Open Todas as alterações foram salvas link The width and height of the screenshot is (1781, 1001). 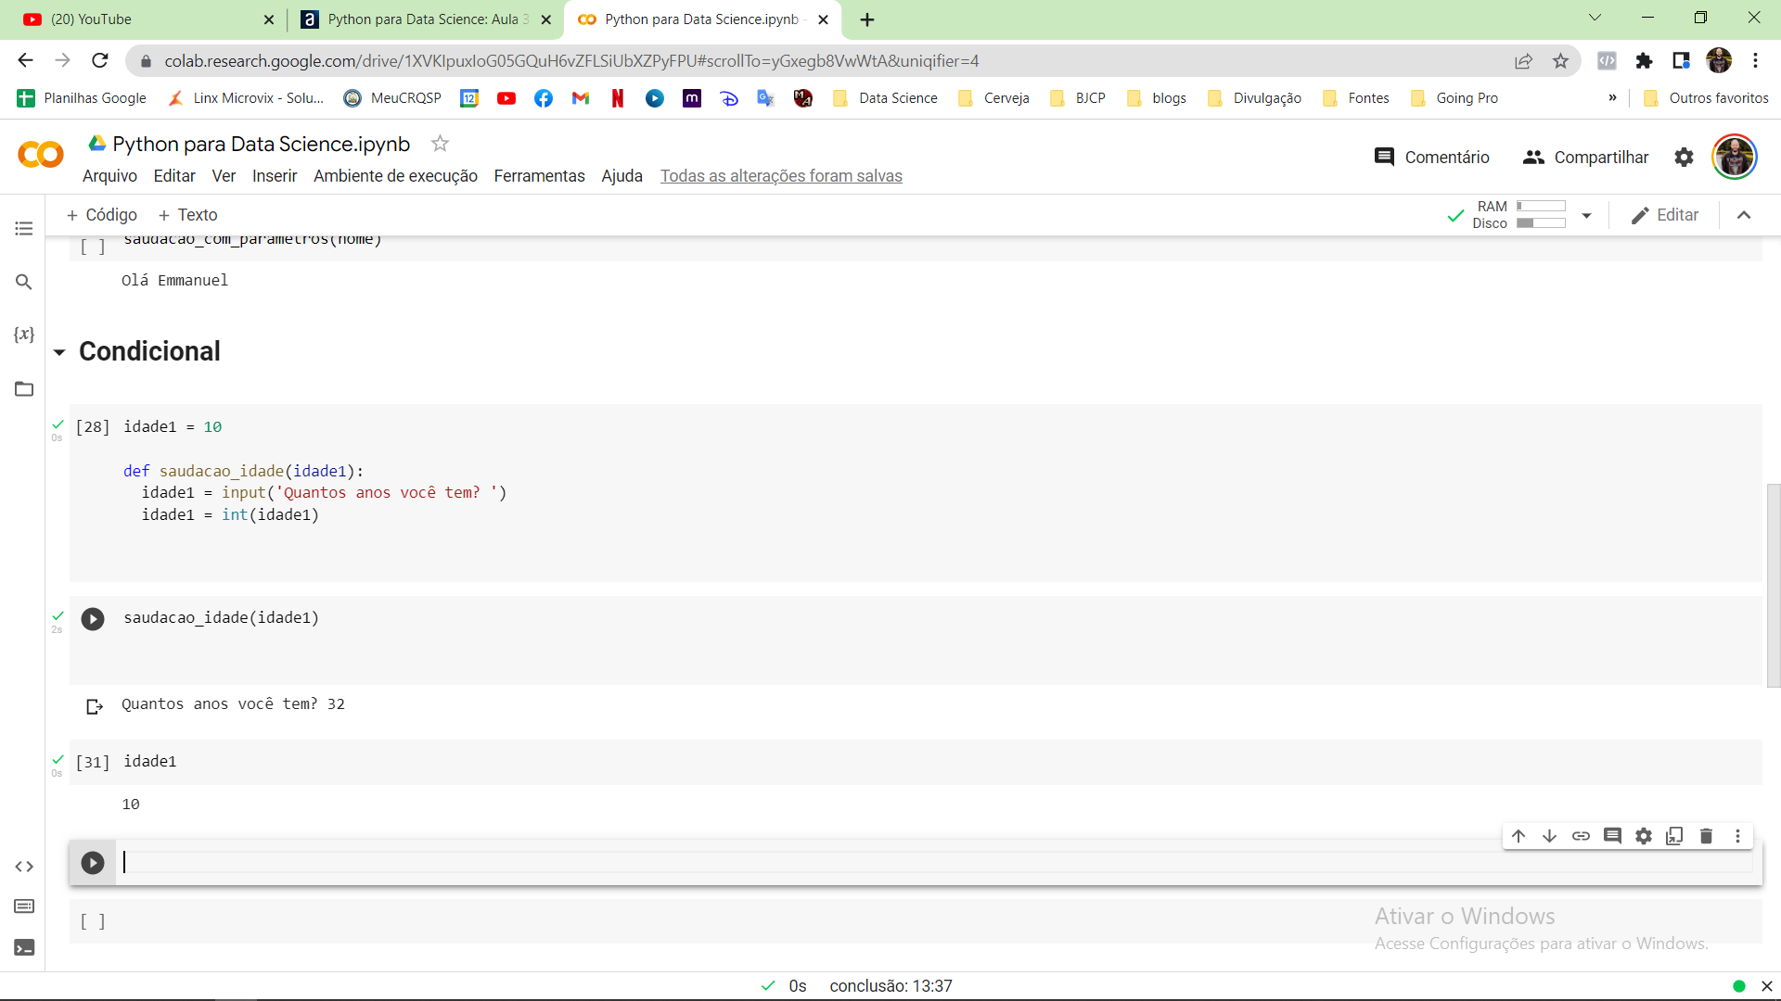[781, 176]
